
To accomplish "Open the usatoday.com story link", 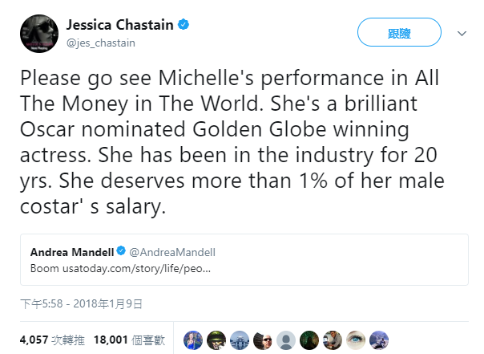I will [x=137, y=268].
